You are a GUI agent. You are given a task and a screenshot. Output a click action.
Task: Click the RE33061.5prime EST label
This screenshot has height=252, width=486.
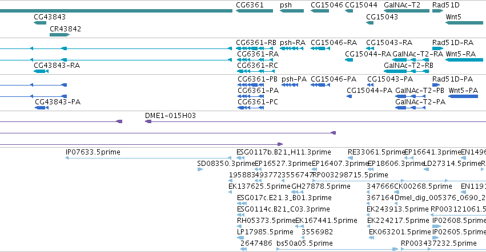376,152
